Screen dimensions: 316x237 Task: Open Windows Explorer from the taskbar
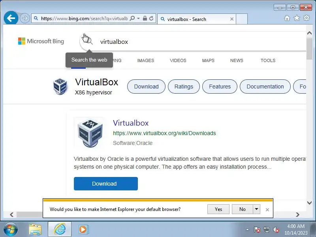click(35, 229)
